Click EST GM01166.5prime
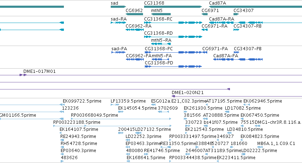This screenshot has width=302, height=163. (x=32, y=119)
